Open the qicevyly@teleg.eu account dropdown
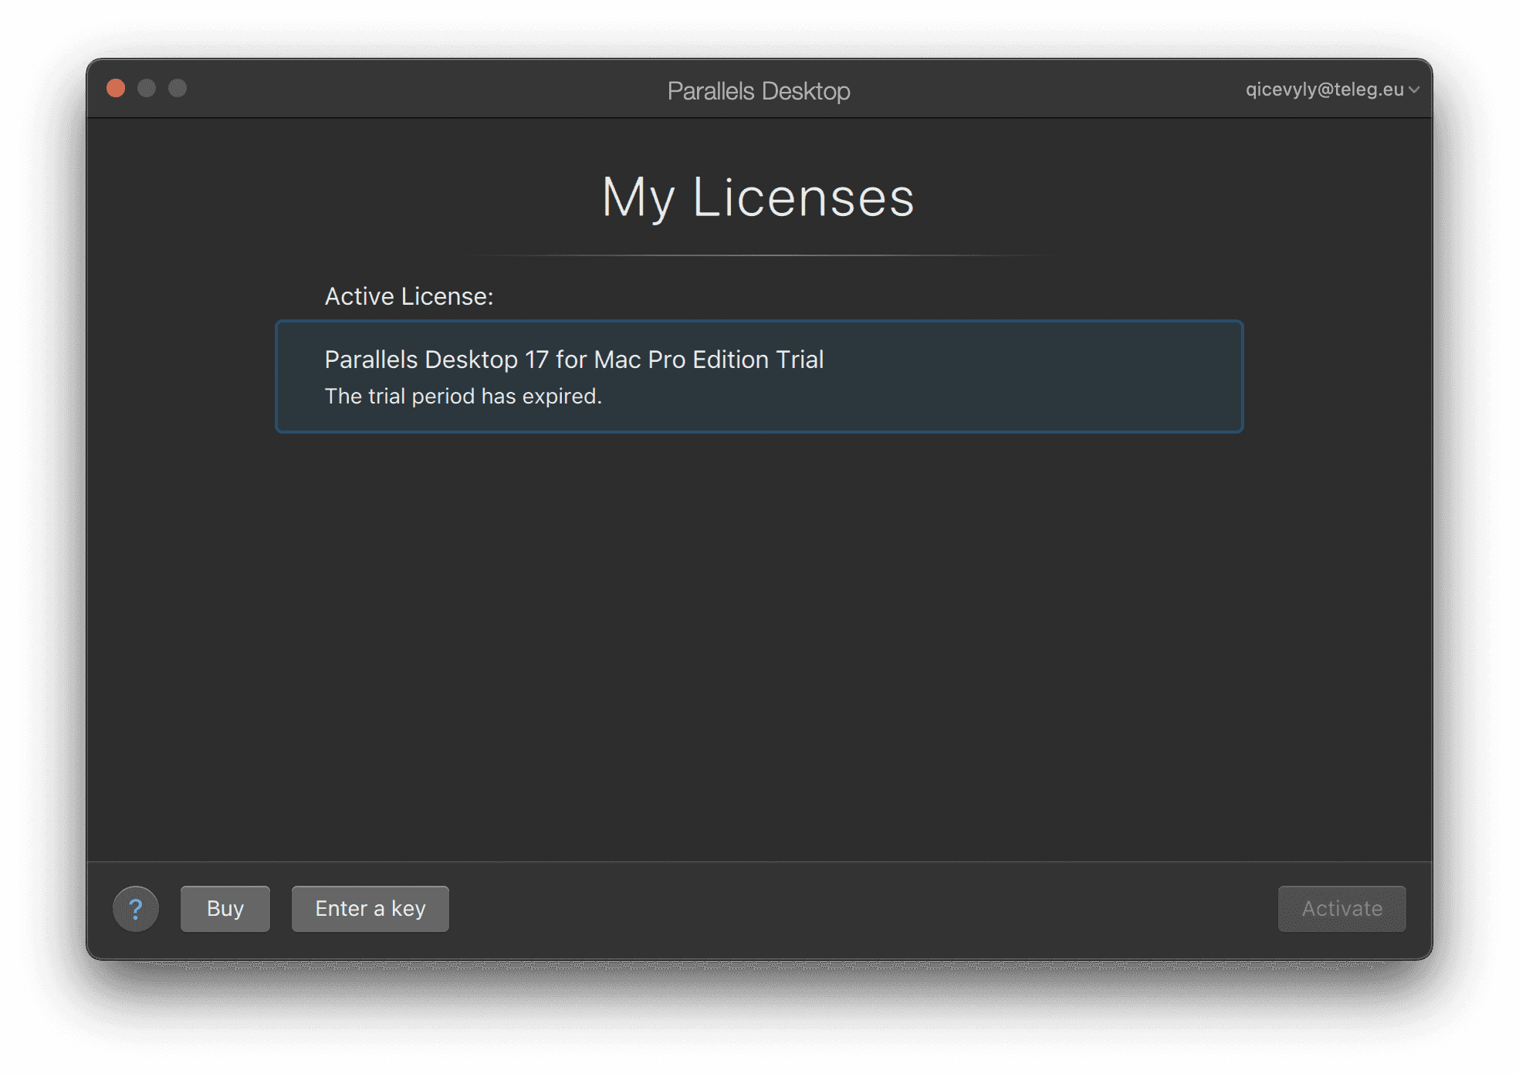The image size is (1519, 1074). pyautogui.click(x=1332, y=89)
